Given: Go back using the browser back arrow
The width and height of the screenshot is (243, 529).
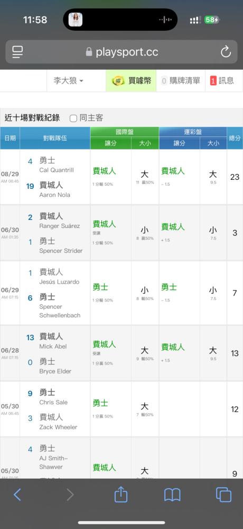Looking at the screenshot, I should pyautogui.click(x=17, y=495).
